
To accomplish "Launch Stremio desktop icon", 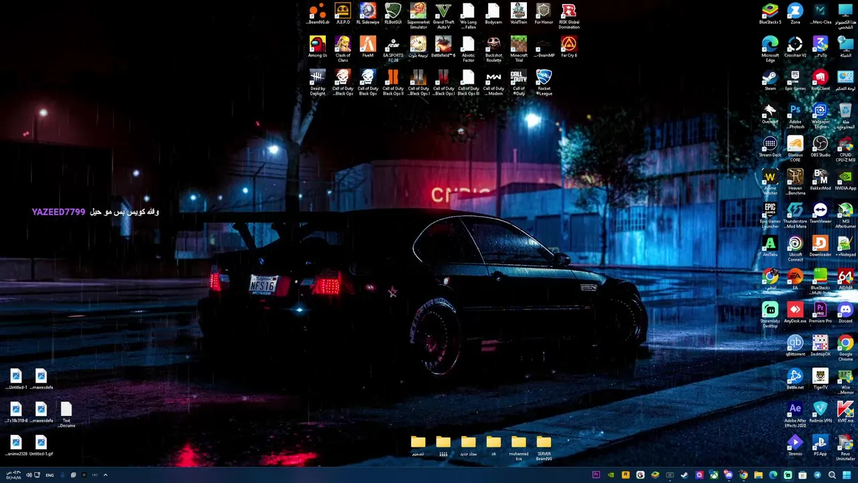I will (x=795, y=446).
